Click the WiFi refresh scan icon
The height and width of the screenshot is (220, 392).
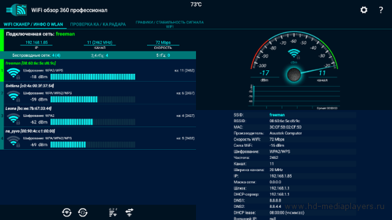click(x=67, y=213)
